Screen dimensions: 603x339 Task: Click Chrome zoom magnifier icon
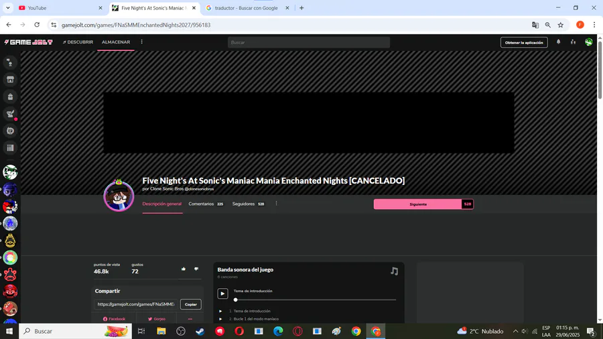tap(547, 25)
